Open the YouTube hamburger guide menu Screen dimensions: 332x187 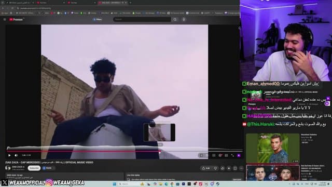coord(5,19)
